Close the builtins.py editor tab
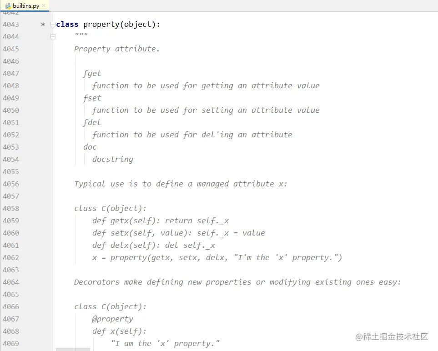The width and height of the screenshot is (438, 351). tap(44, 6)
